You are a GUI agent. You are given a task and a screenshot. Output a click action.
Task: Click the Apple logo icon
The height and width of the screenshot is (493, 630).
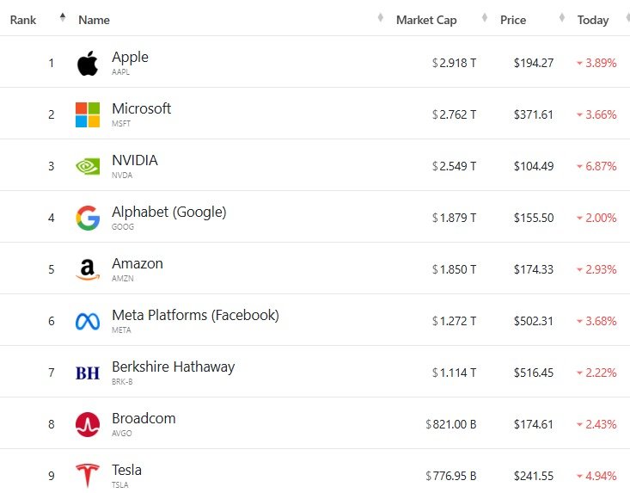point(87,63)
